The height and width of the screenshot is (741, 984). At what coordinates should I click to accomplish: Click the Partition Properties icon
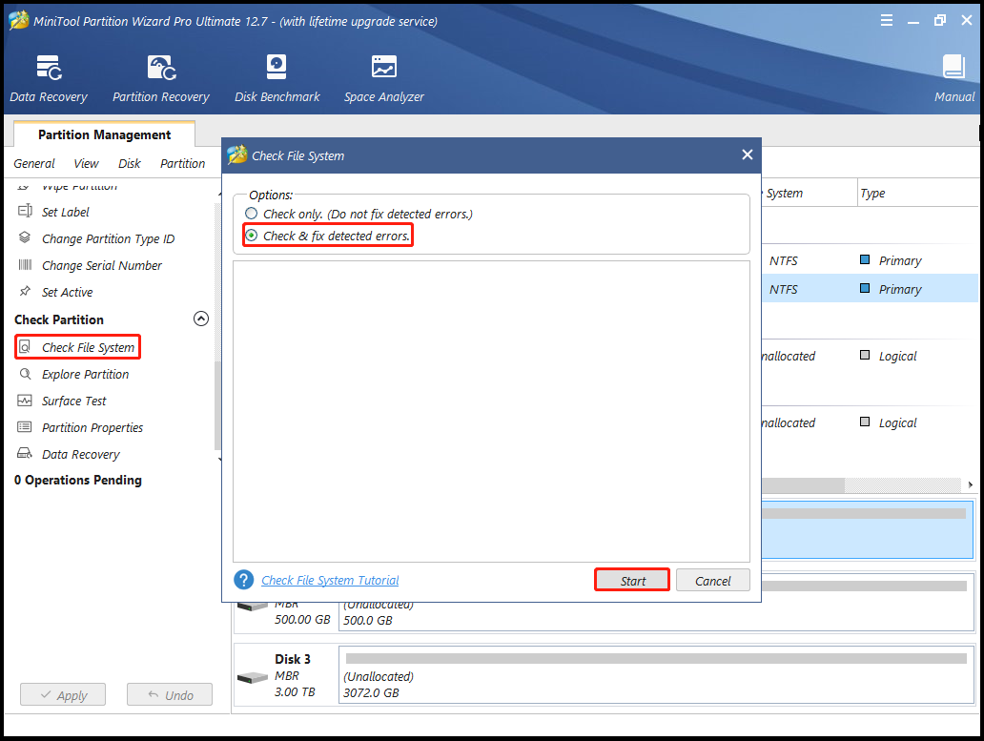tap(25, 427)
